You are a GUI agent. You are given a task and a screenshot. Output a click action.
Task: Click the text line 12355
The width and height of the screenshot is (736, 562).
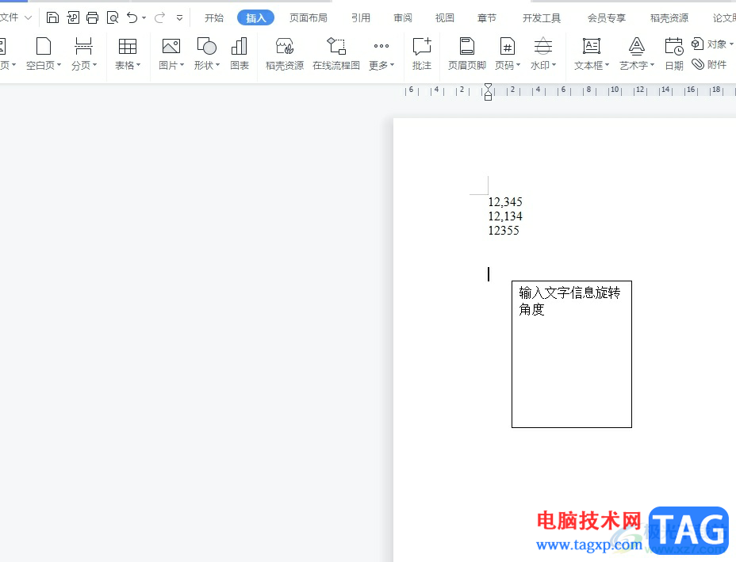504,231
